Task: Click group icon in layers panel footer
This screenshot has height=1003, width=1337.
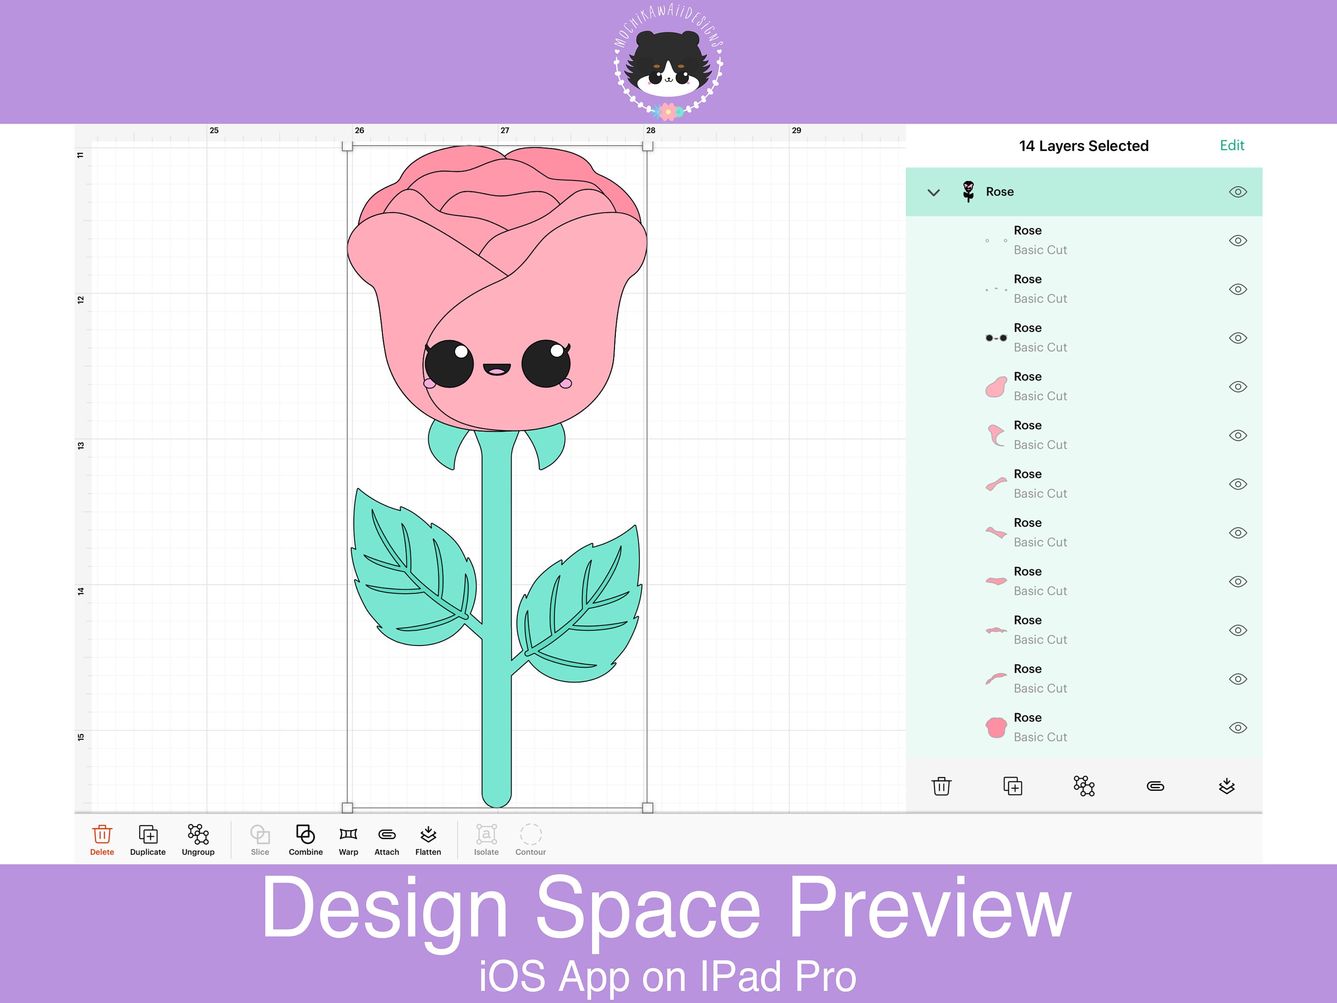Action: tap(1084, 786)
